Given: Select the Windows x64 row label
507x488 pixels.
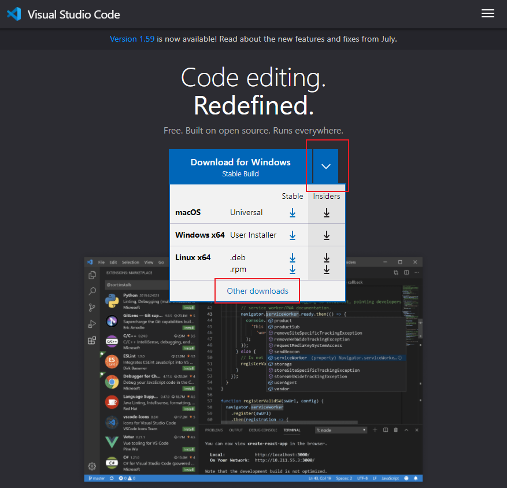Looking at the screenshot, I should point(200,235).
